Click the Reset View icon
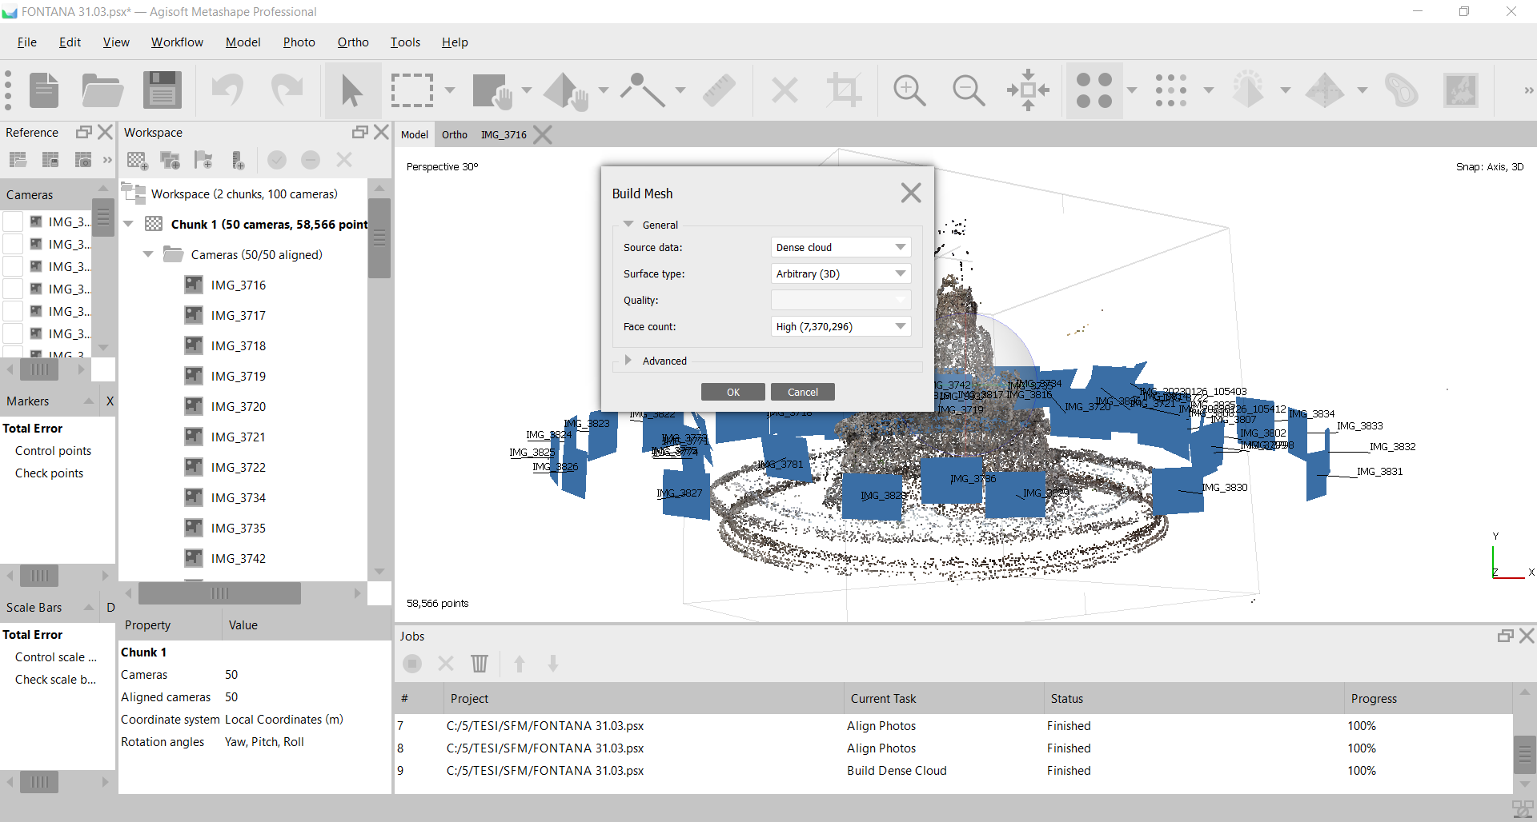 [1028, 90]
